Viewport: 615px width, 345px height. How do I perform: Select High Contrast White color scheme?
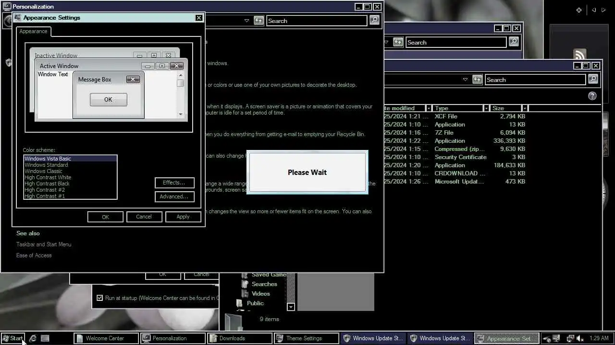coord(70,177)
